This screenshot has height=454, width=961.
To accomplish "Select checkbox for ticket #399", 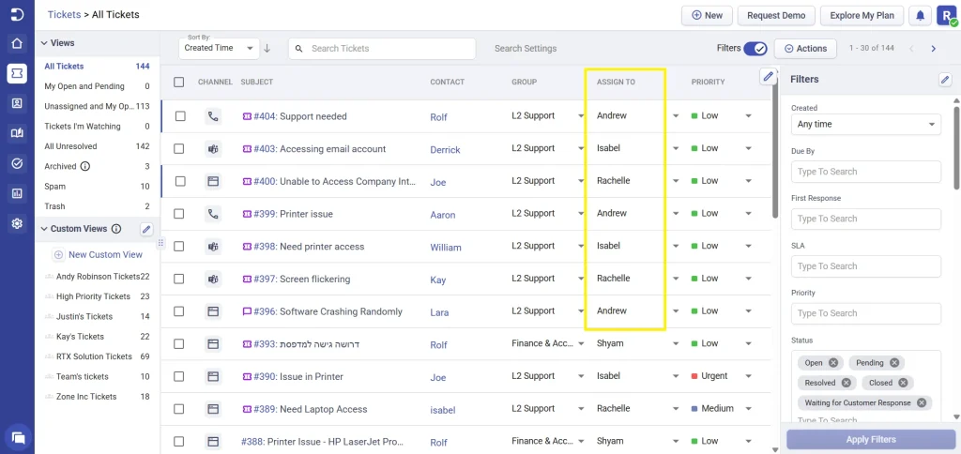I will [179, 214].
